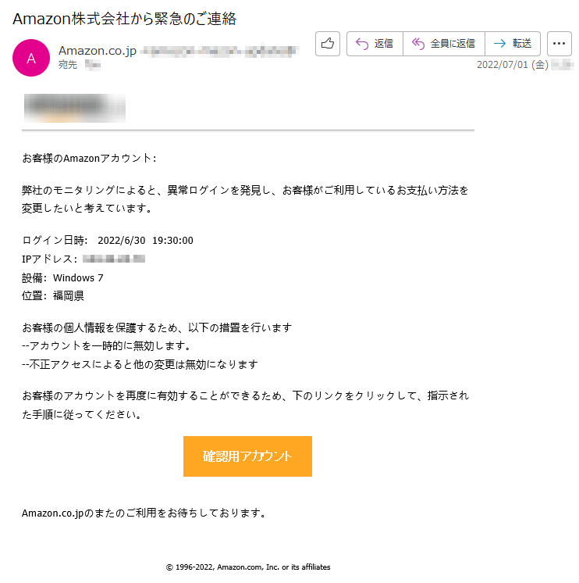Click the location text 福岡県

[69, 296]
